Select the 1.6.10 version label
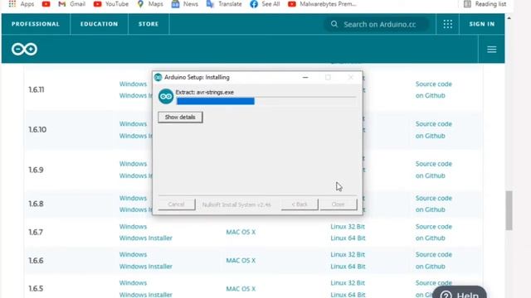Image resolution: width=531 pixels, height=298 pixels. (x=37, y=130)
